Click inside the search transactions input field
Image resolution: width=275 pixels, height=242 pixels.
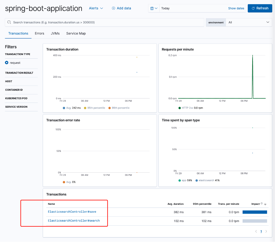click(x=91, y=22)
